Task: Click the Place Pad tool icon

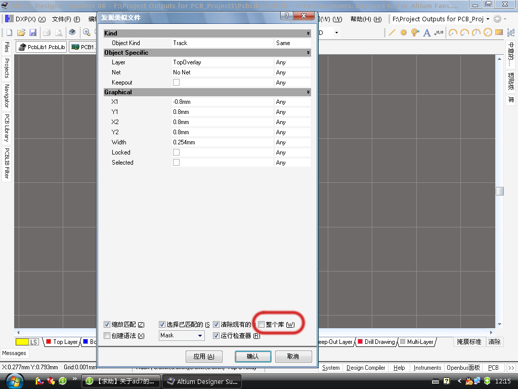Action: tap(403, 32)
